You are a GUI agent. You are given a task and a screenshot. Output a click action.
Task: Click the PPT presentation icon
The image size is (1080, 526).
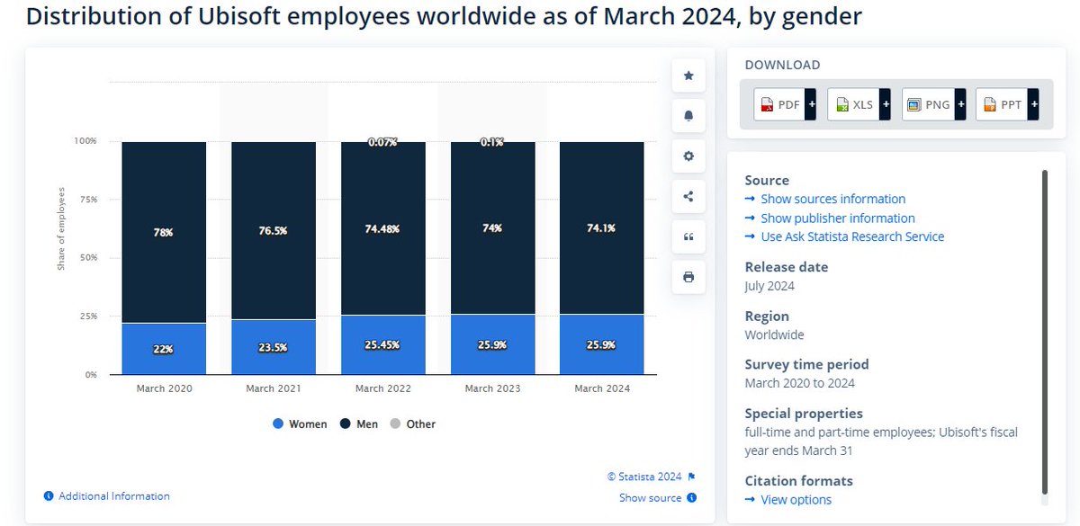click(x=989, y=105)
